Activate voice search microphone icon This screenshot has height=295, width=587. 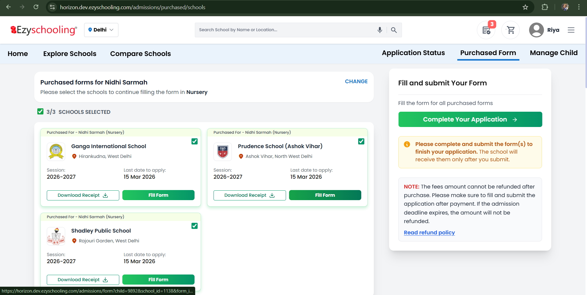pyautogui.click(x=380, y=30)
